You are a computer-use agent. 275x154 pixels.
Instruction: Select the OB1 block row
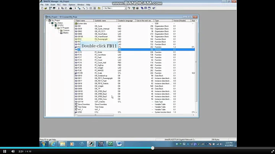click(x=134, y=26)
